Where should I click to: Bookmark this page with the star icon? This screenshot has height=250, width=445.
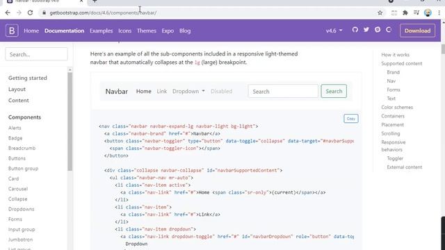tap(380, 12)
